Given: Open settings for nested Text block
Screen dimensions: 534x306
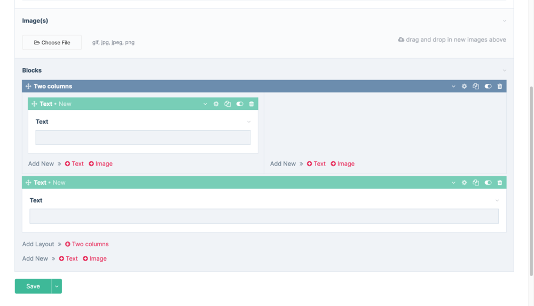Looking at the screenshot, I should (216, 104).
